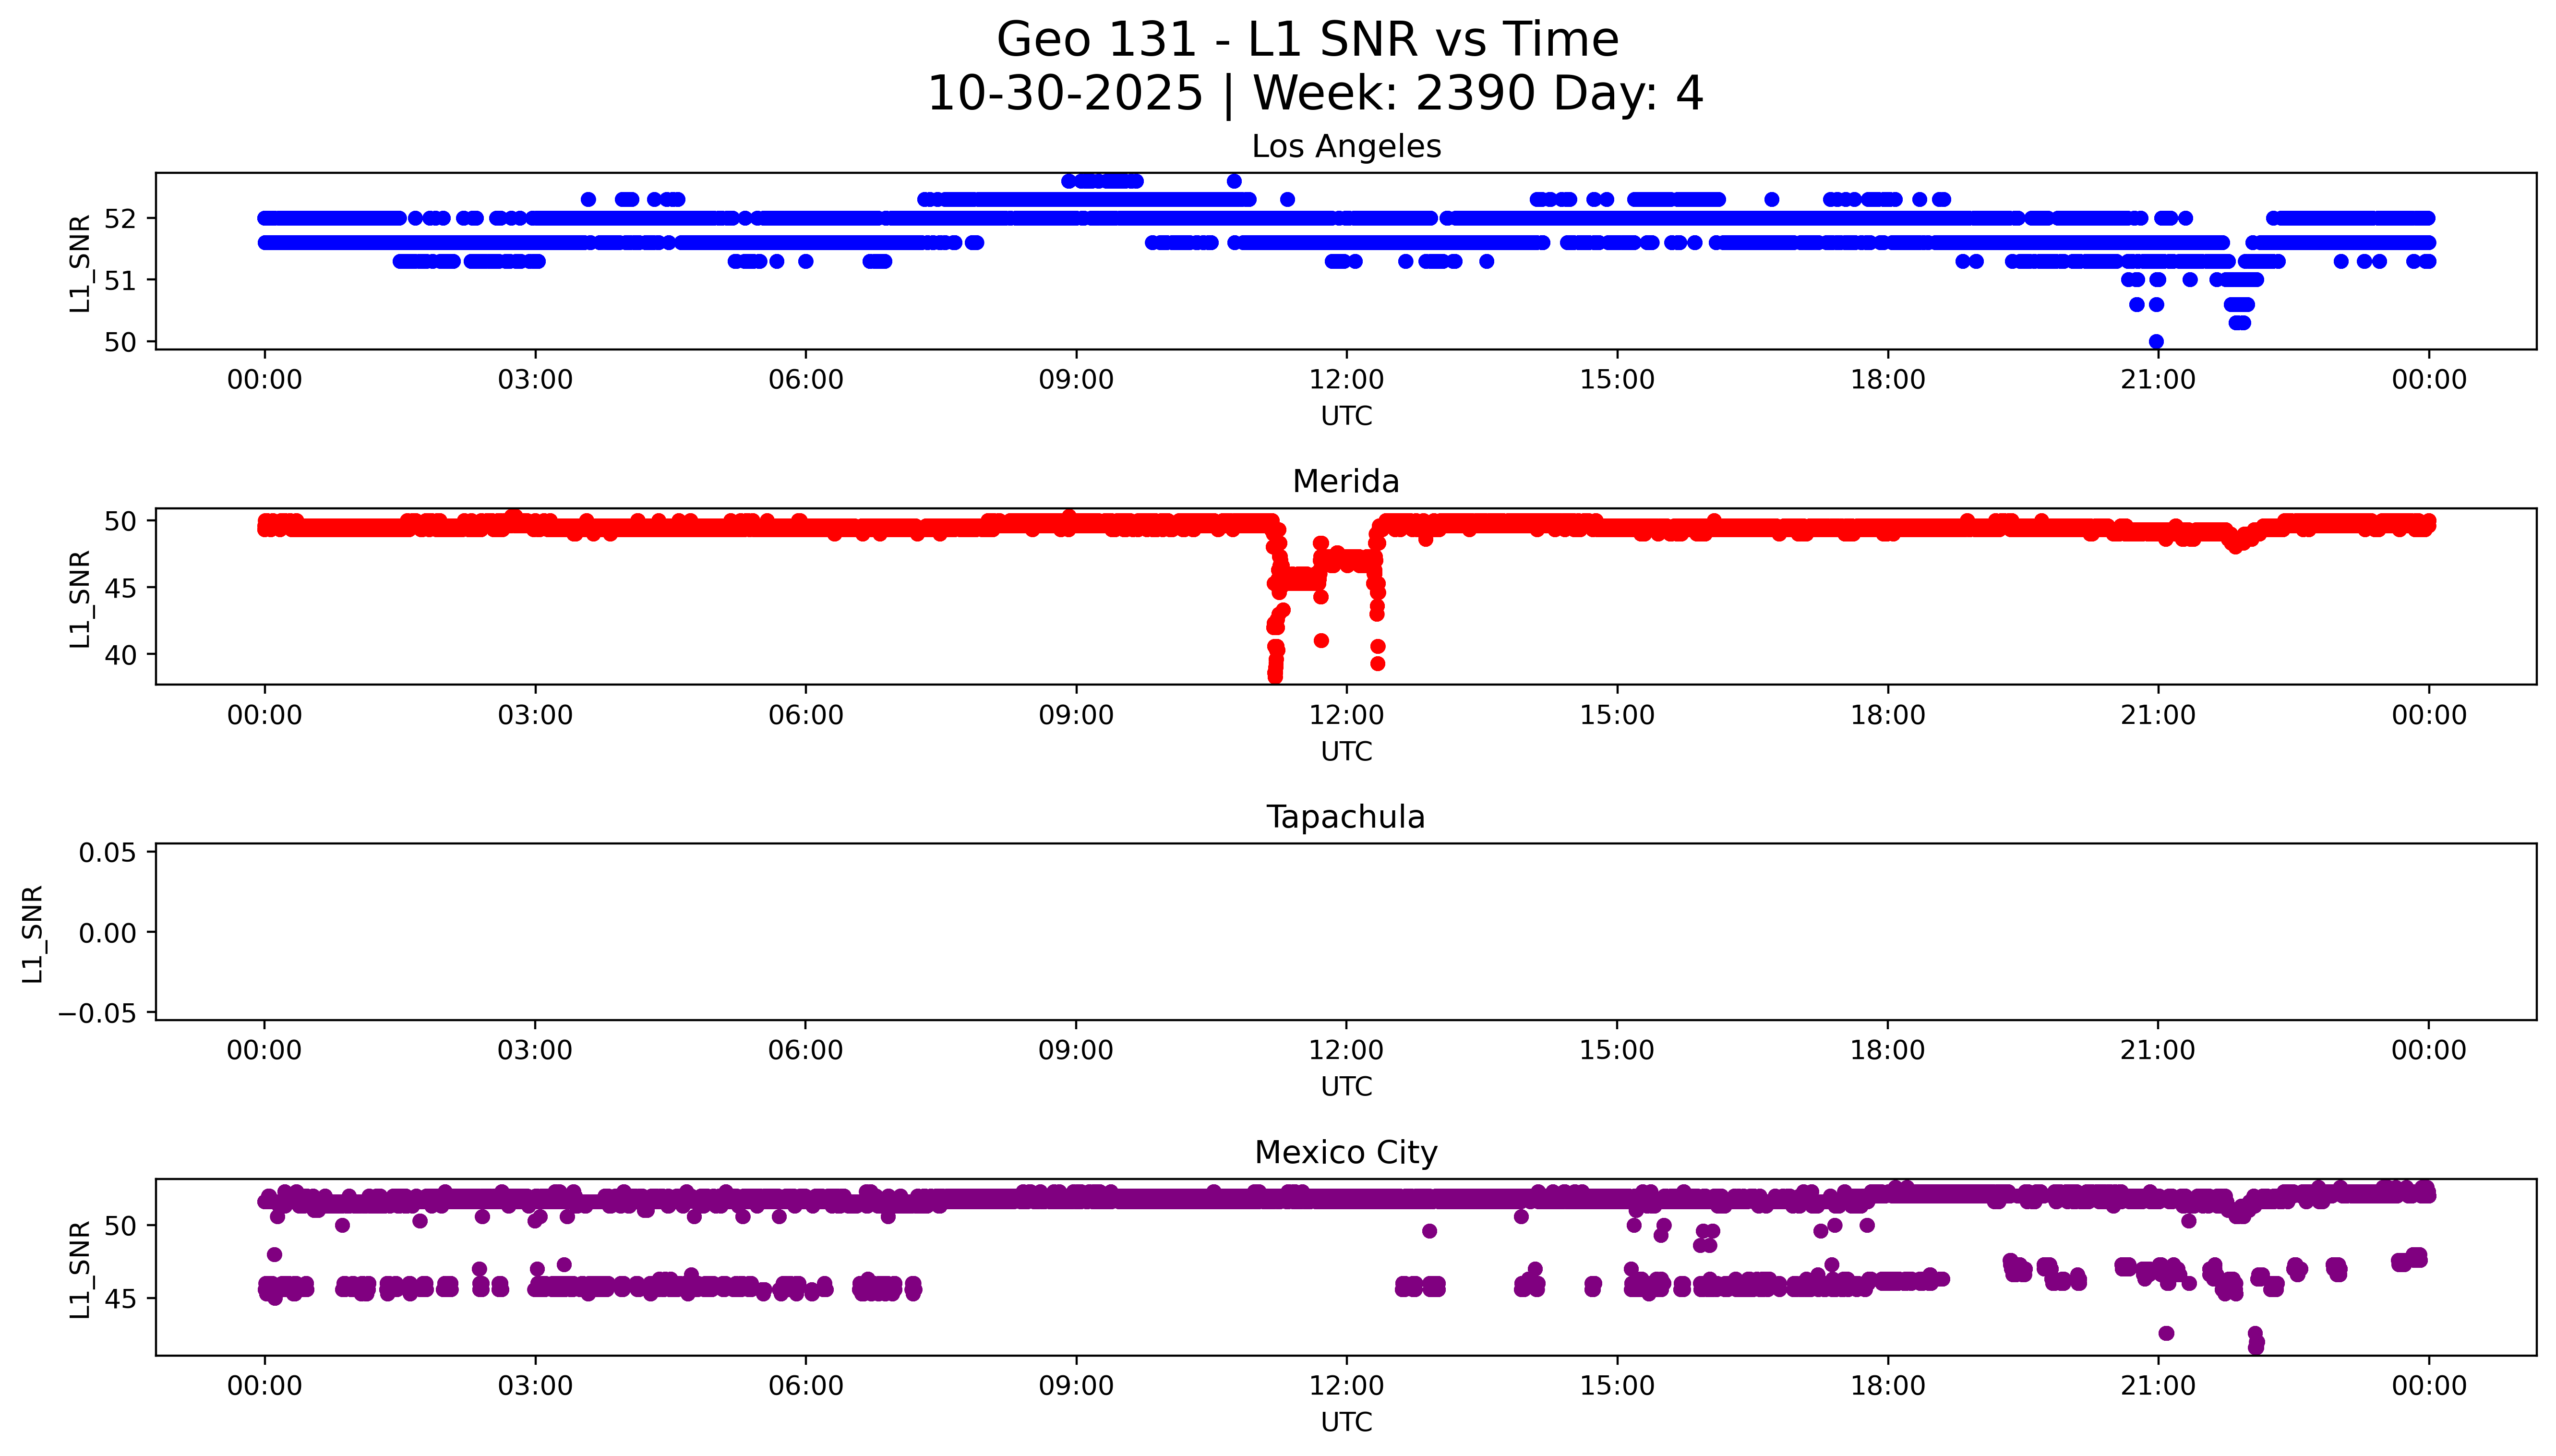Click the 'Merida' subplot title
The height and width of the screenshot is (1456, 2556).
click(x=1345, y=482)
